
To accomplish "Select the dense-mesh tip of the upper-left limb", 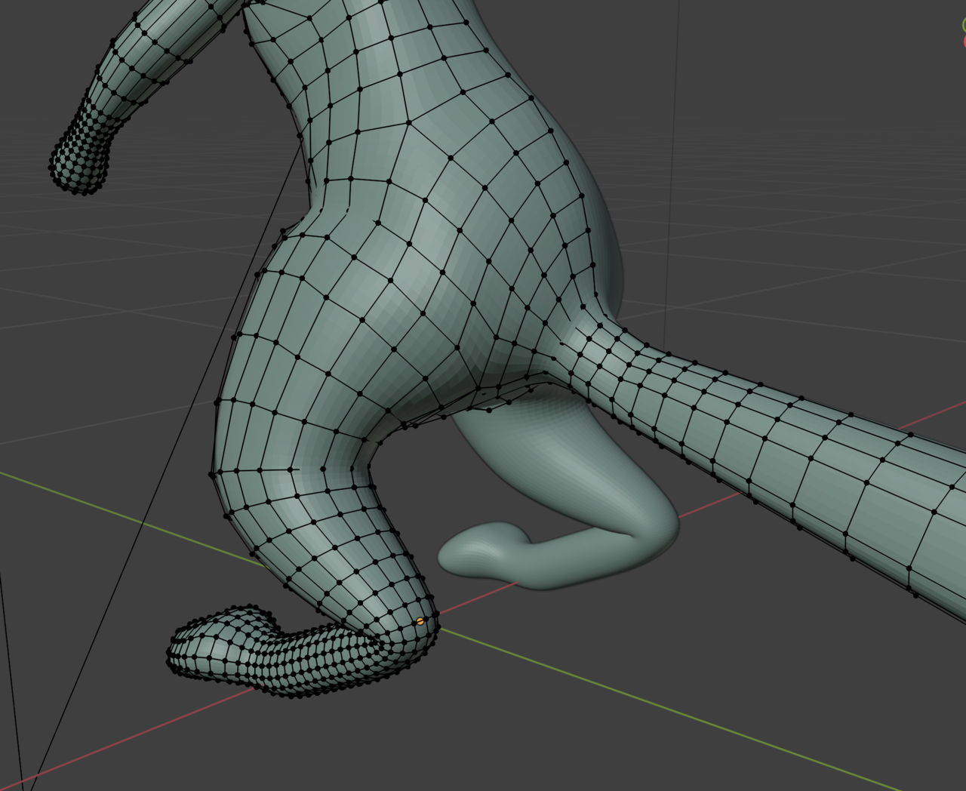I will click(x=82, y=157).
